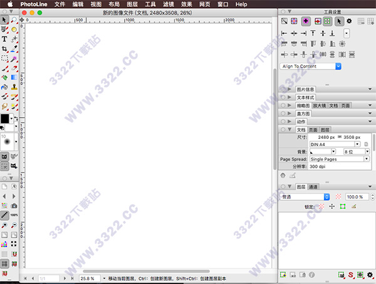Viewport: 376px width, 284px height.
Task: Toggle lock transparency checkered icon
Action: click(321, 206)
